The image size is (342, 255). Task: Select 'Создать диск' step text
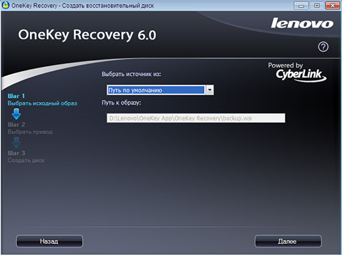pyautogui.click(x=26, y=161)
